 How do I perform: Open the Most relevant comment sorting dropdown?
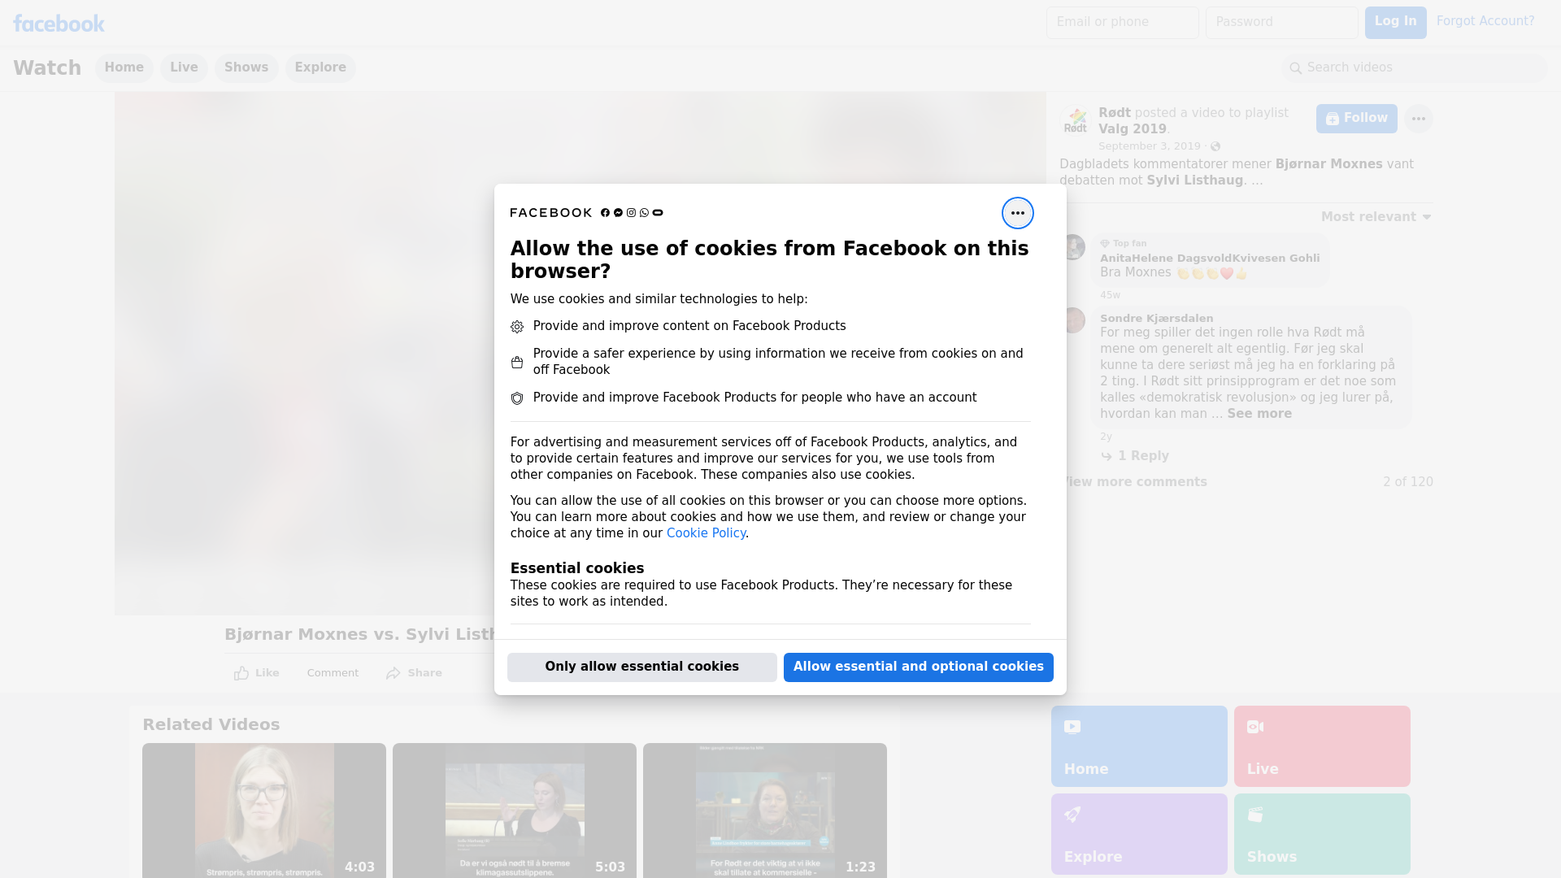point(1376,217)
